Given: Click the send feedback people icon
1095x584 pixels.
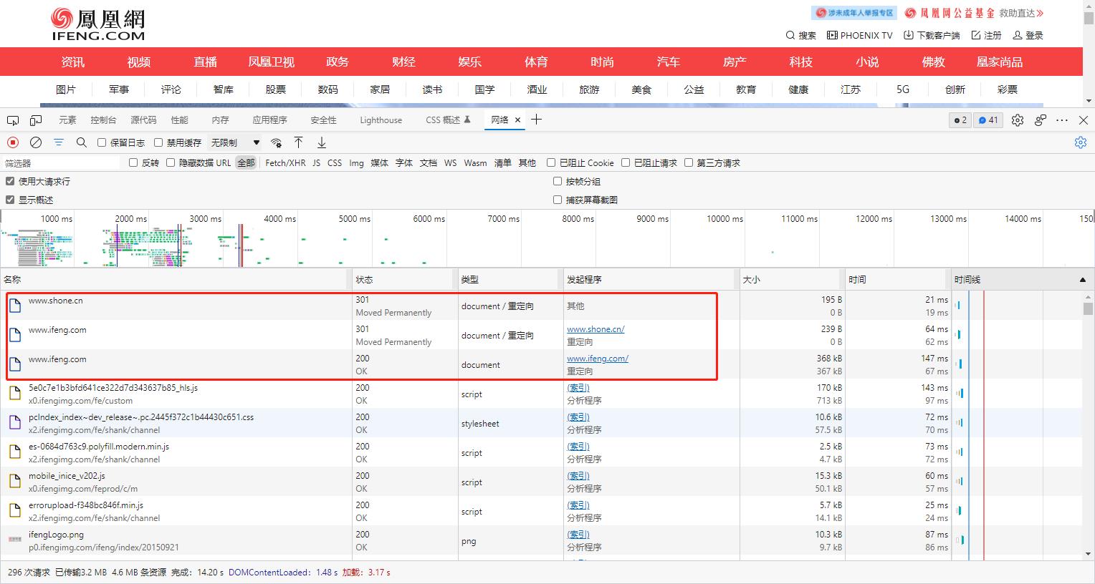Looking at the screenshot, I should click(1041, 120).
